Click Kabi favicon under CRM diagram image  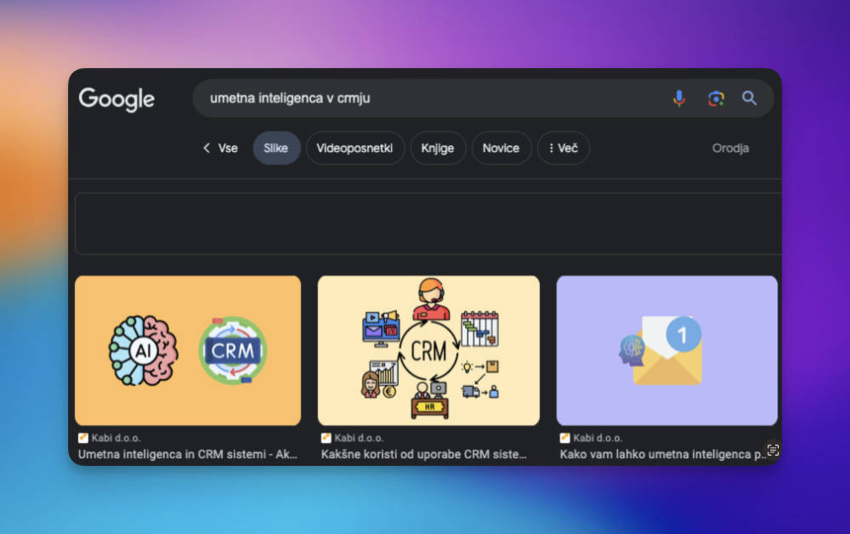click(x=326, y=438)
